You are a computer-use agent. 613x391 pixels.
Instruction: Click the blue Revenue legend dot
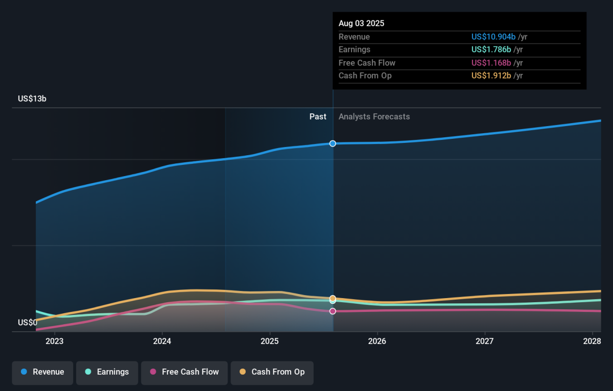point(24,372)
